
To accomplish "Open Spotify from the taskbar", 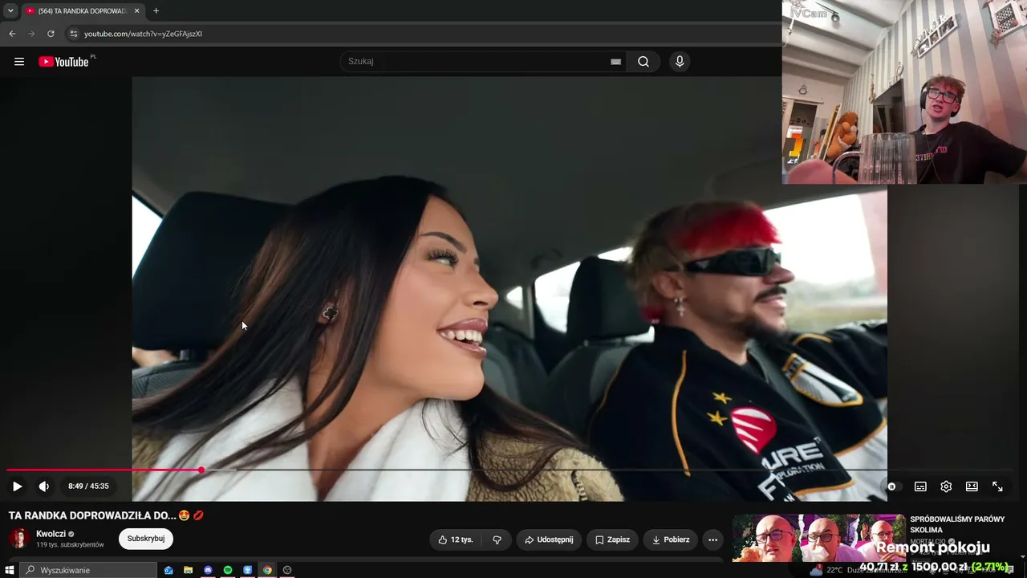I will (x=228, y=570).
